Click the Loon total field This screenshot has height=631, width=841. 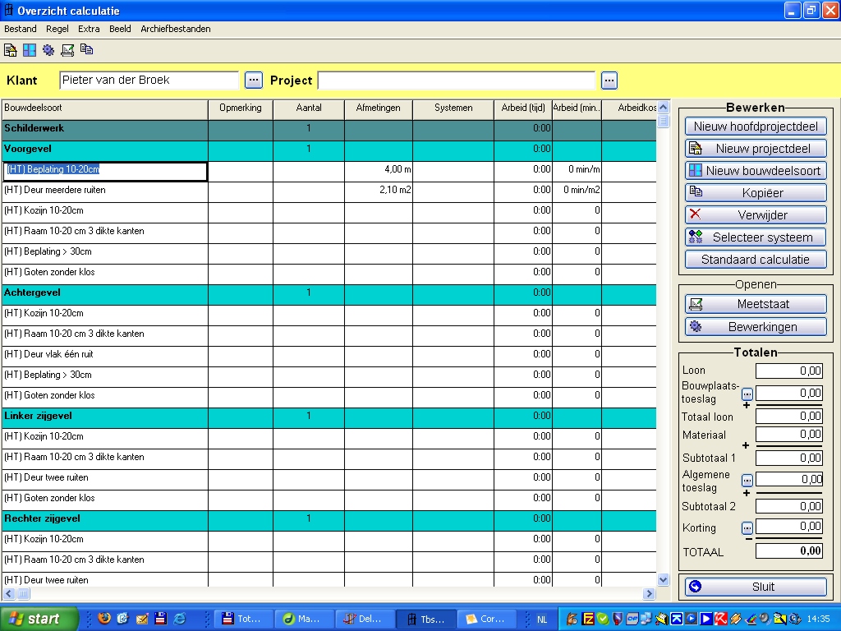[789, 371]
